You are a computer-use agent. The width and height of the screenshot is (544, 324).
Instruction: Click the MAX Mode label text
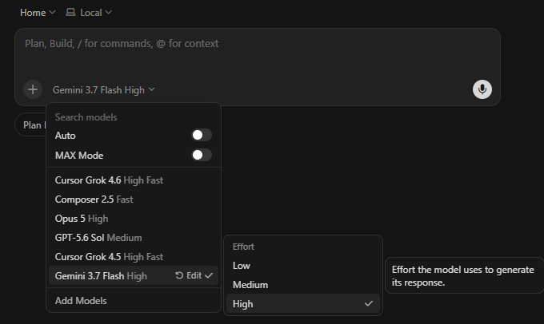[79, 156]
